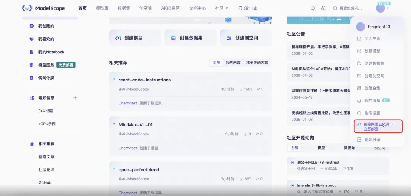Viewport: 411px width, 196px height.
Task: Toggle the light/dark theme sun icon
Action: click(x=313, y=8)
